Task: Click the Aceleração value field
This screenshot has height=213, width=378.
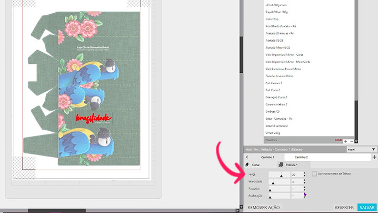Action: [297, 196]
